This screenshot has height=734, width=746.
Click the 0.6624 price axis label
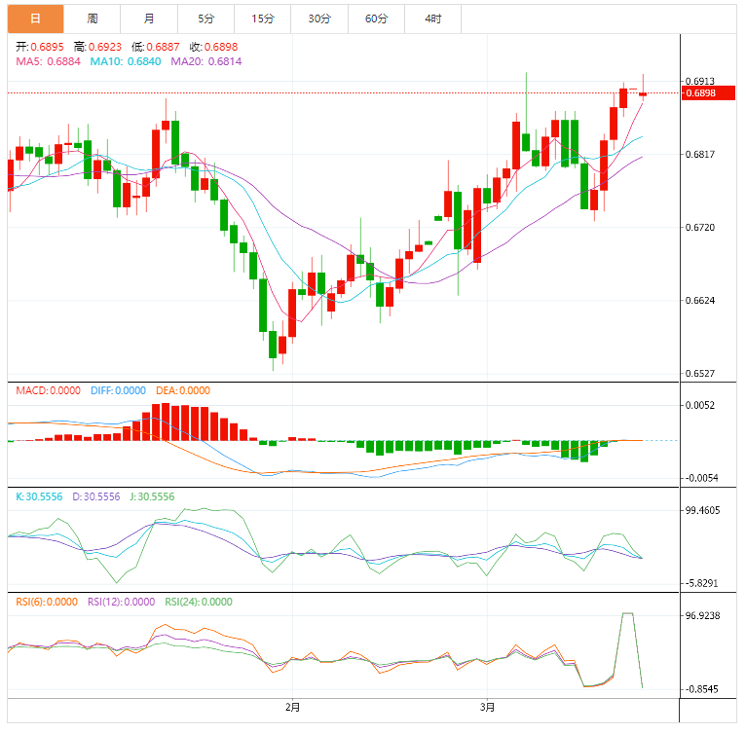pyautogui.click(x=700, y=300)
